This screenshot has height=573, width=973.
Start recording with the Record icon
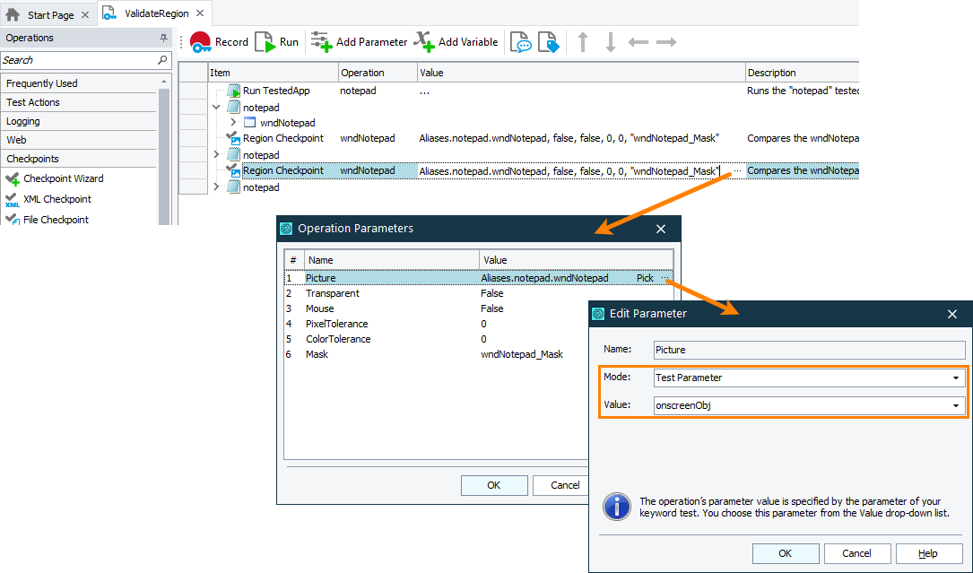201,41
